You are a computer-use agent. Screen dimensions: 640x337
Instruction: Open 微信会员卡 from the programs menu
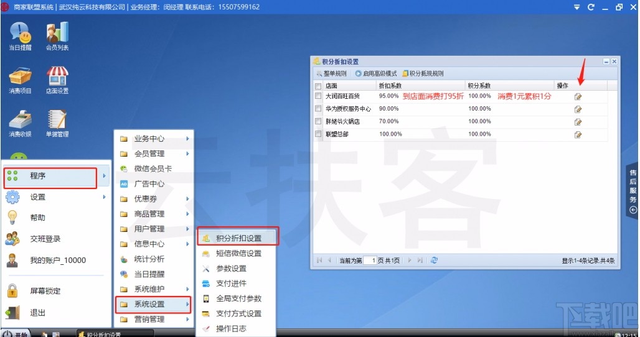154,168
